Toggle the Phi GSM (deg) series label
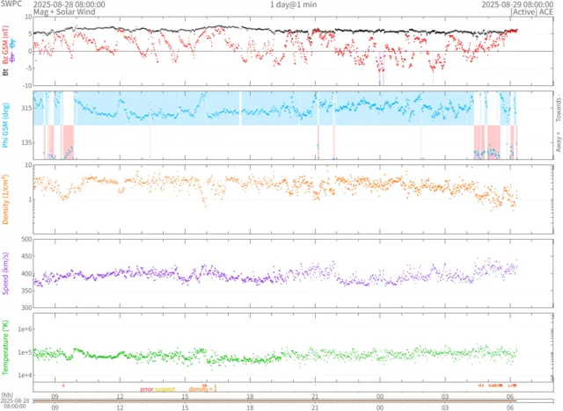The image size is (563, 411). coord(5,125)
